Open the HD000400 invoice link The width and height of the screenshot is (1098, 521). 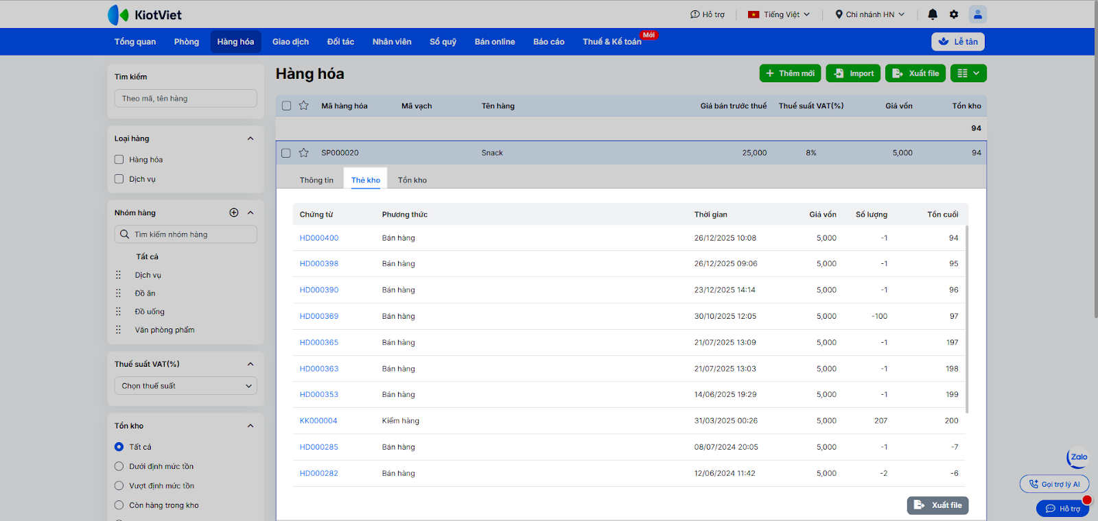[x=319, y=238]
